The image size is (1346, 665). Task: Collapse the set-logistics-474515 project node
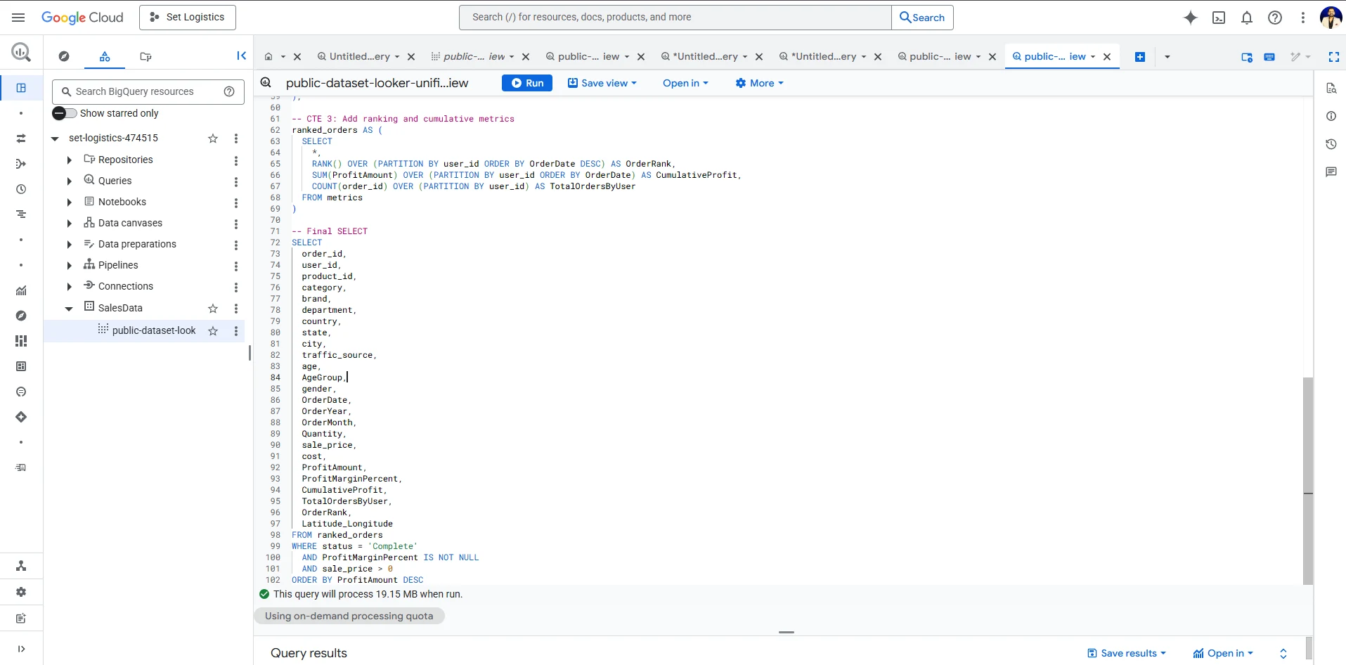pos(55,138)
